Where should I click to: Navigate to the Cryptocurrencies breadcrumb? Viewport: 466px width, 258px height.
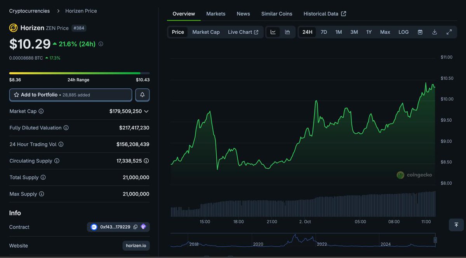tap(30, 11)
